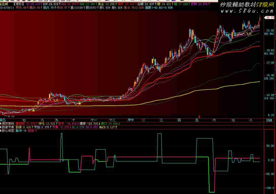Click the 飞天 signal label near 三
This screenshot has height=194, width=276.
tap(159, 68)
